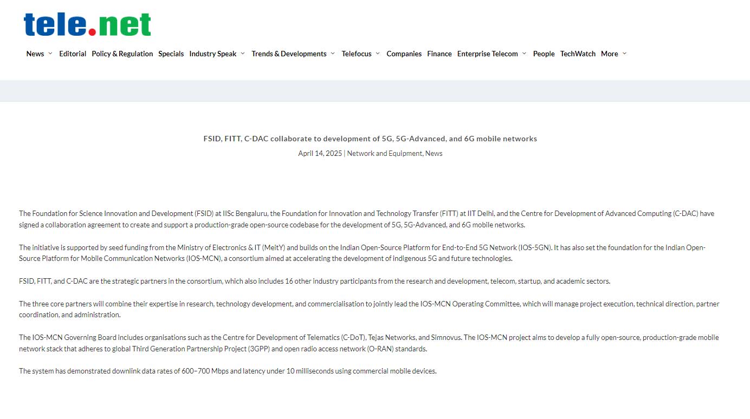Open the Editorial menu item

click(x=73, y=54)
